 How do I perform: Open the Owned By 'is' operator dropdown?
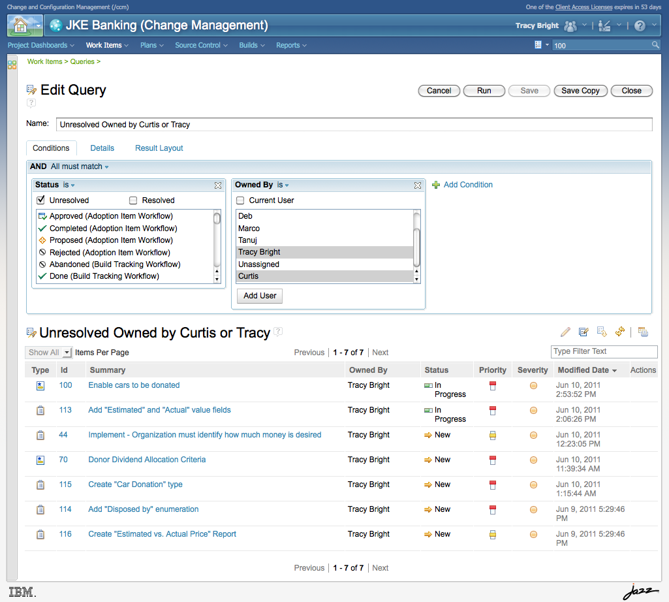[283, 185]
